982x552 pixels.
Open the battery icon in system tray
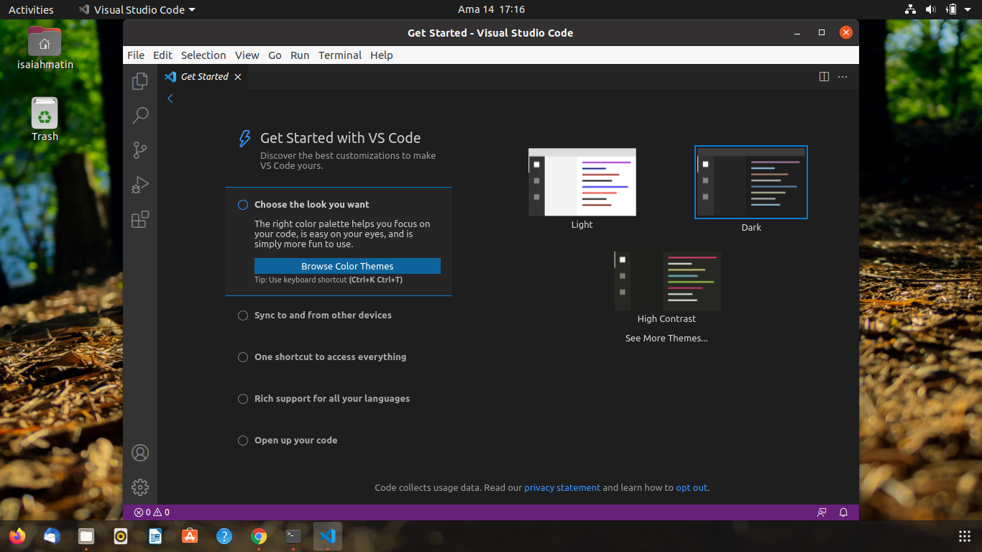952,10
